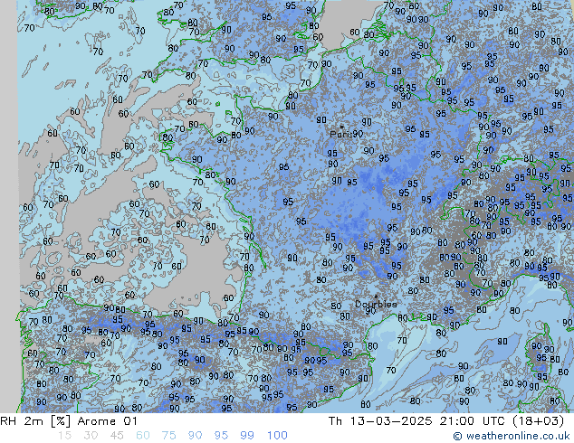Click the Dourbies location marker dot
The width and height of the screenshot is (574, 443).
click(376, 297)
